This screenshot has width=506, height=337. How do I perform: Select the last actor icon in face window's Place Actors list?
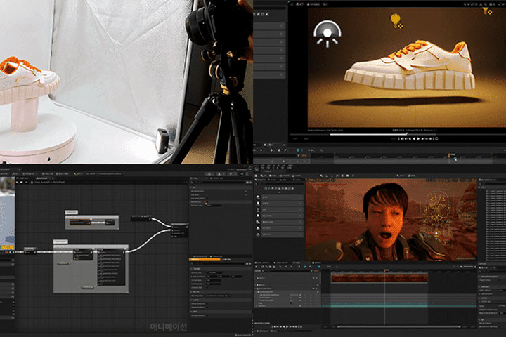(258, 234)
